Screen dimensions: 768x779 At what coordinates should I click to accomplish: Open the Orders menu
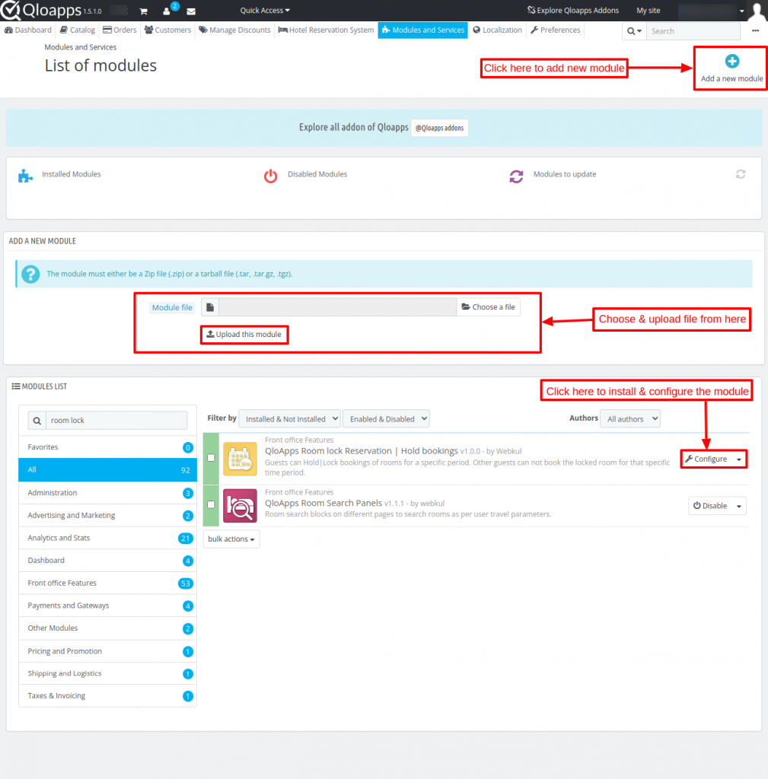click(120, 30)
